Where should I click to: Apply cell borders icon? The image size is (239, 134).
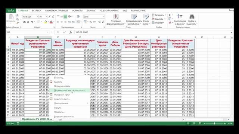(38, 22)
